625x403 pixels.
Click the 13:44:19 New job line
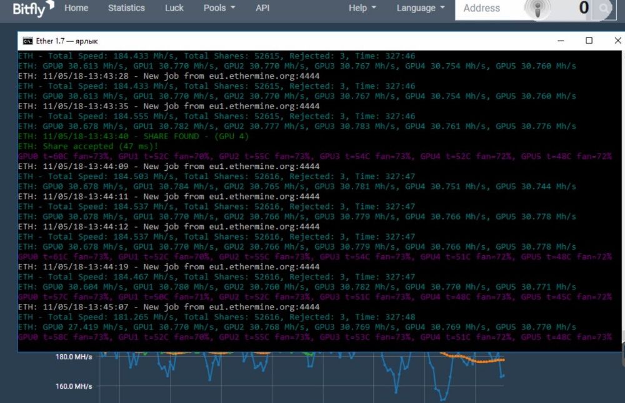(169, 267)
